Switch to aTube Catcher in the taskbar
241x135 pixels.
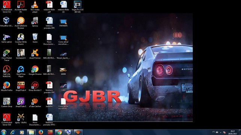click(78, 132)
